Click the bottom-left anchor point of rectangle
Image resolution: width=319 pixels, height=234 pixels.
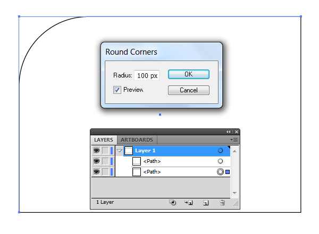[x=19, y=212]
